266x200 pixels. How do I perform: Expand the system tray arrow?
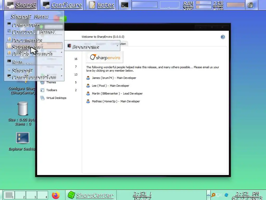coord(209,195)
